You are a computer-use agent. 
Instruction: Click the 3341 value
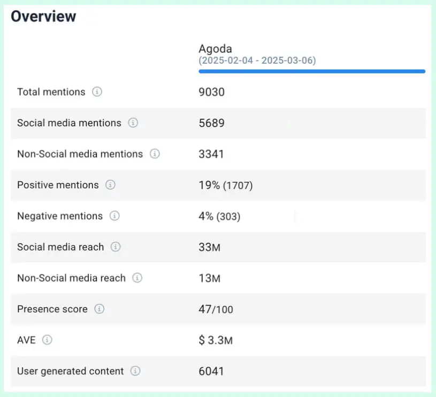tap(211, 154)
